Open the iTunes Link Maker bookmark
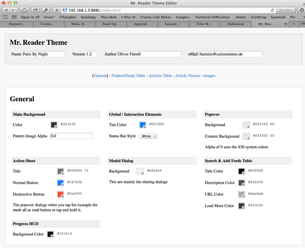The height and width of the screenshot is (248, 305). click(x=156, y=17)
